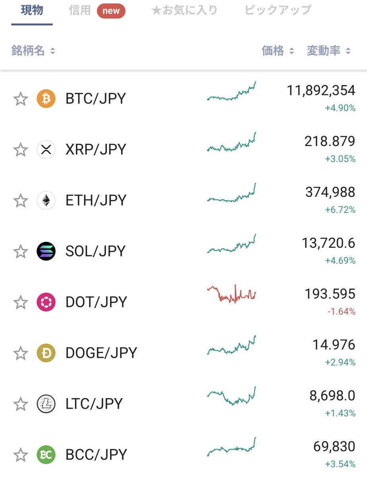Click the Bitcoin Cash green icon
This screenshot has height=477, width=367.
(46, 455)
